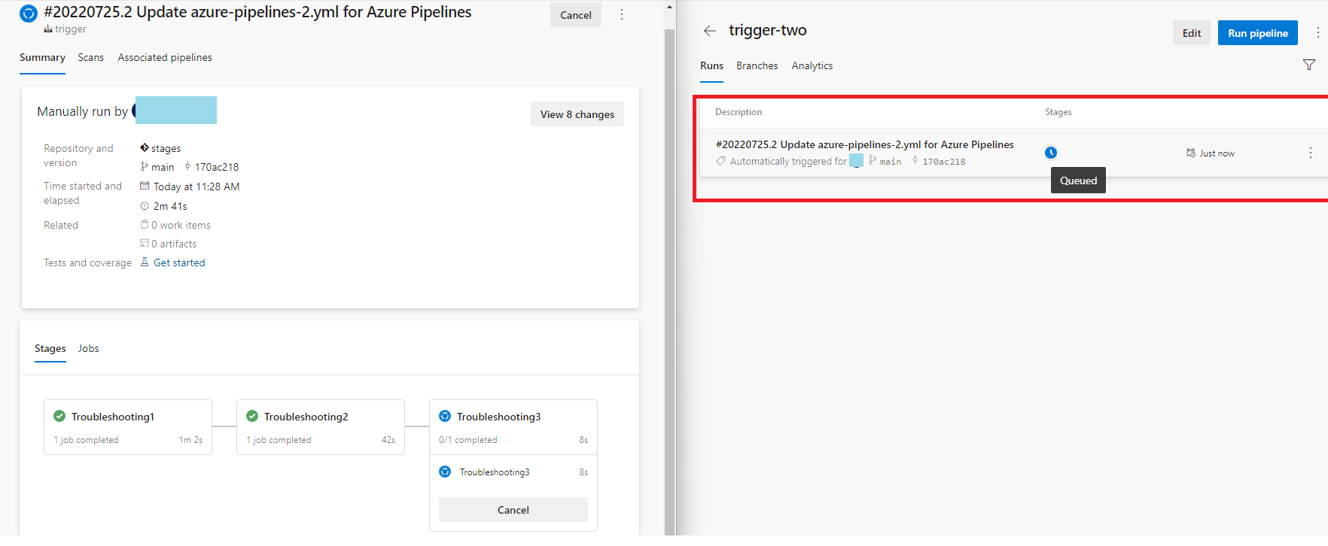This screenshot has width=1328, height=546.
Task: Click the commit icon in the runs row
Action: click(915, 161)
